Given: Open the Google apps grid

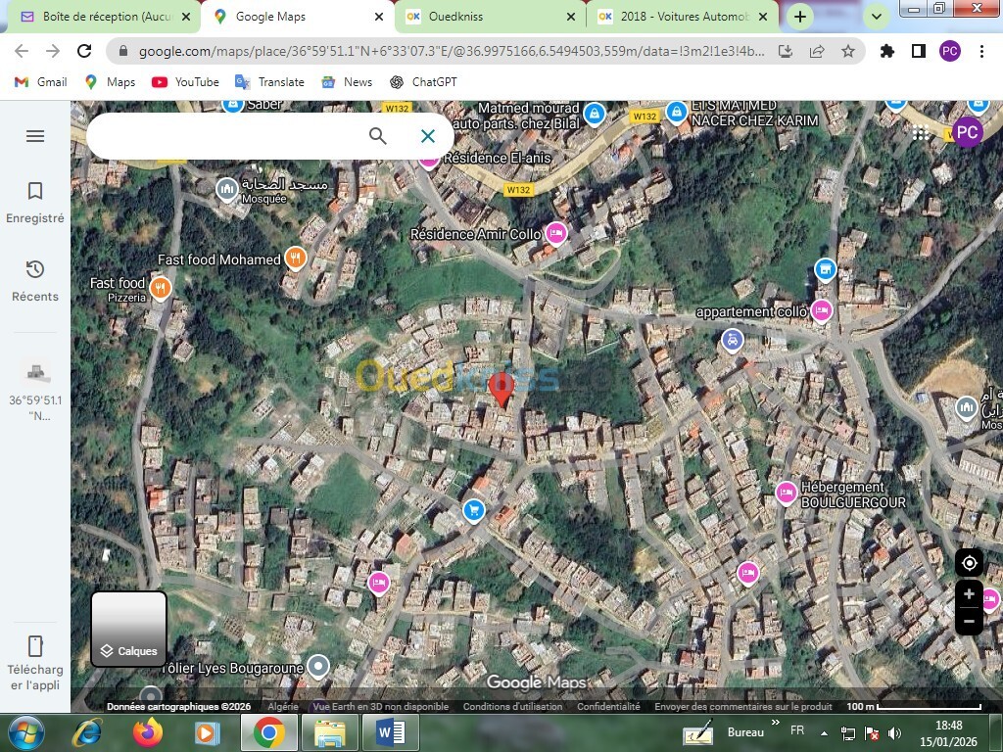Looking at the screenshot, I should click(921, 133).
